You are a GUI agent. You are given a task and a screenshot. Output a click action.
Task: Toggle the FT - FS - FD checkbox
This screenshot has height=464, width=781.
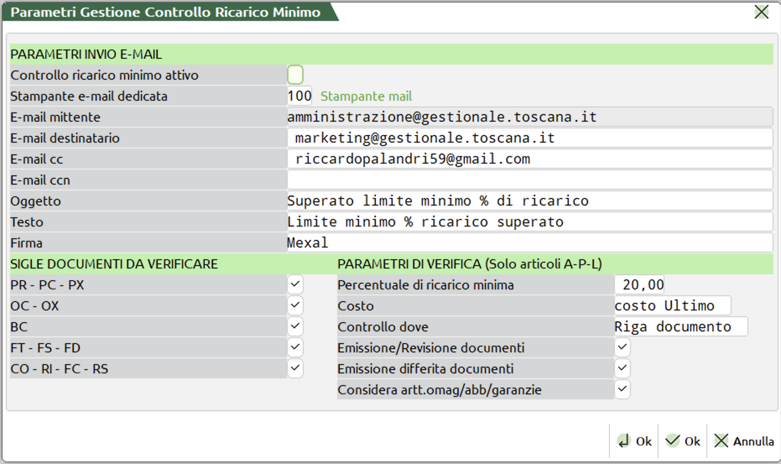tap(295, 347)
